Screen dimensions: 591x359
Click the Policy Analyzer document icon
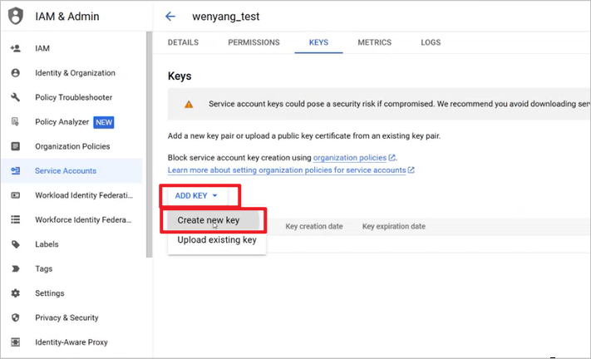[16, 121]
